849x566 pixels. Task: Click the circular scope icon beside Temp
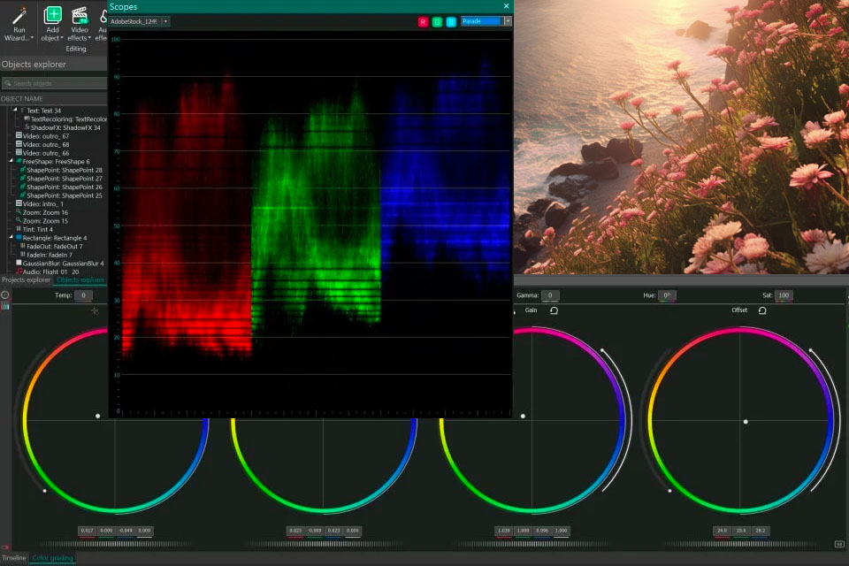(x=5, y=295)
